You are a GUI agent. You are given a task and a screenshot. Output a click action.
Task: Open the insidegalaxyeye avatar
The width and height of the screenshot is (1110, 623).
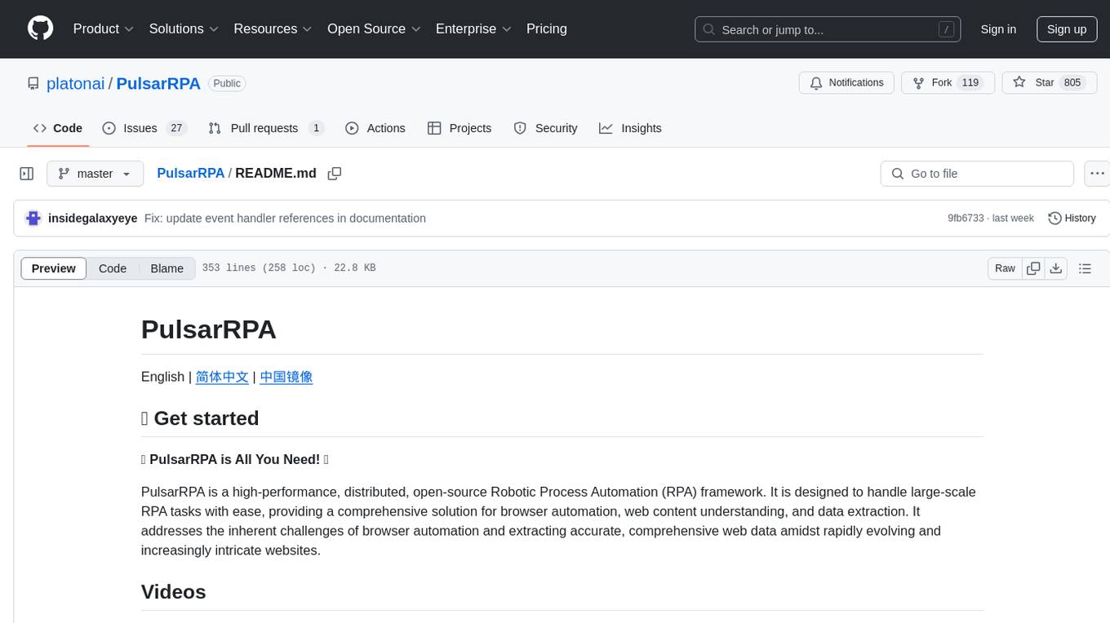[x=33, y=219]
